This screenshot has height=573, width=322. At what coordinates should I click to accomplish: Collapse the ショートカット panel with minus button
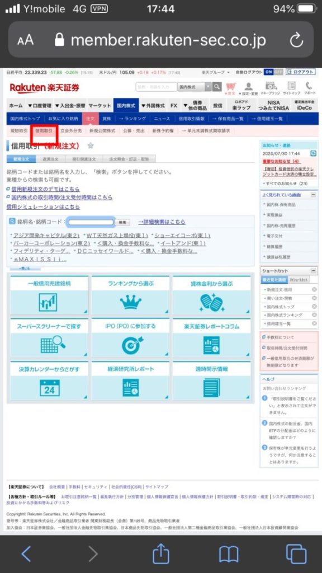(313, 271)
